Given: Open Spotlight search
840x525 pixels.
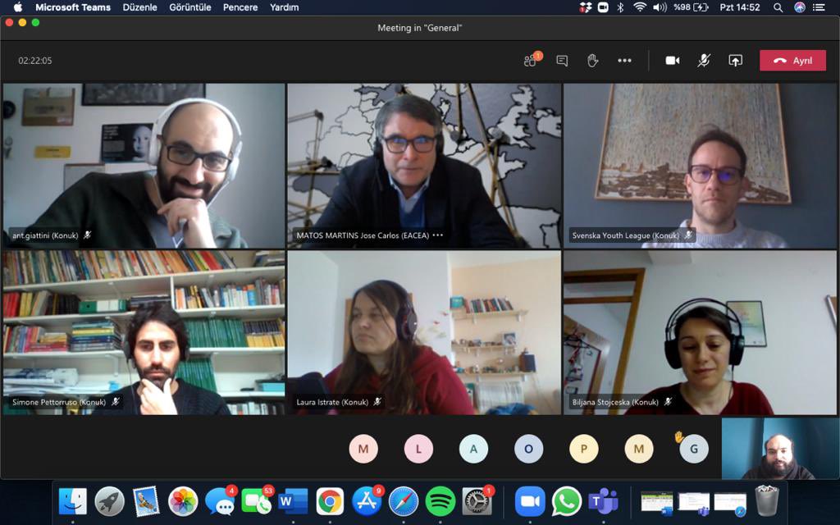Looking at the screenshot, I should (778, 7).
